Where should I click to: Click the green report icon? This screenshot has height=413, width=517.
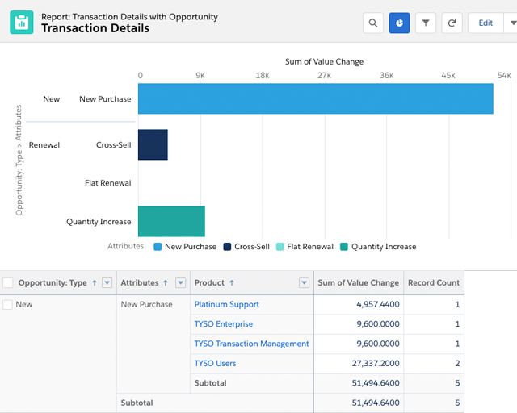tap(22, 23)
